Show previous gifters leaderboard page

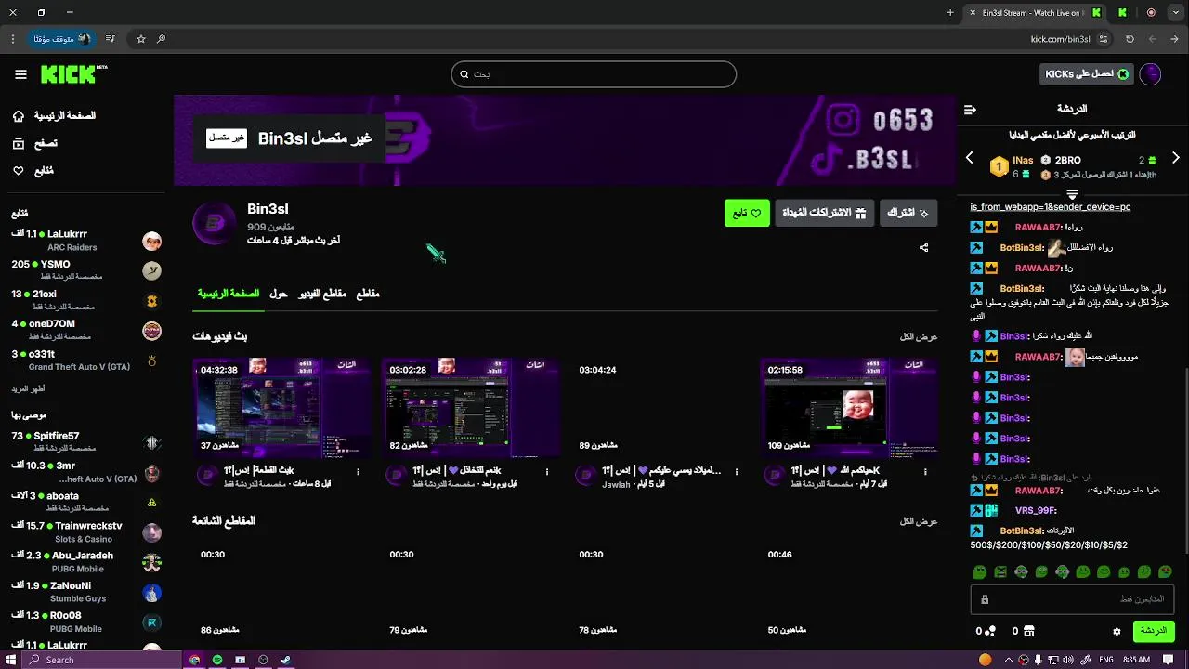point(970,158)
